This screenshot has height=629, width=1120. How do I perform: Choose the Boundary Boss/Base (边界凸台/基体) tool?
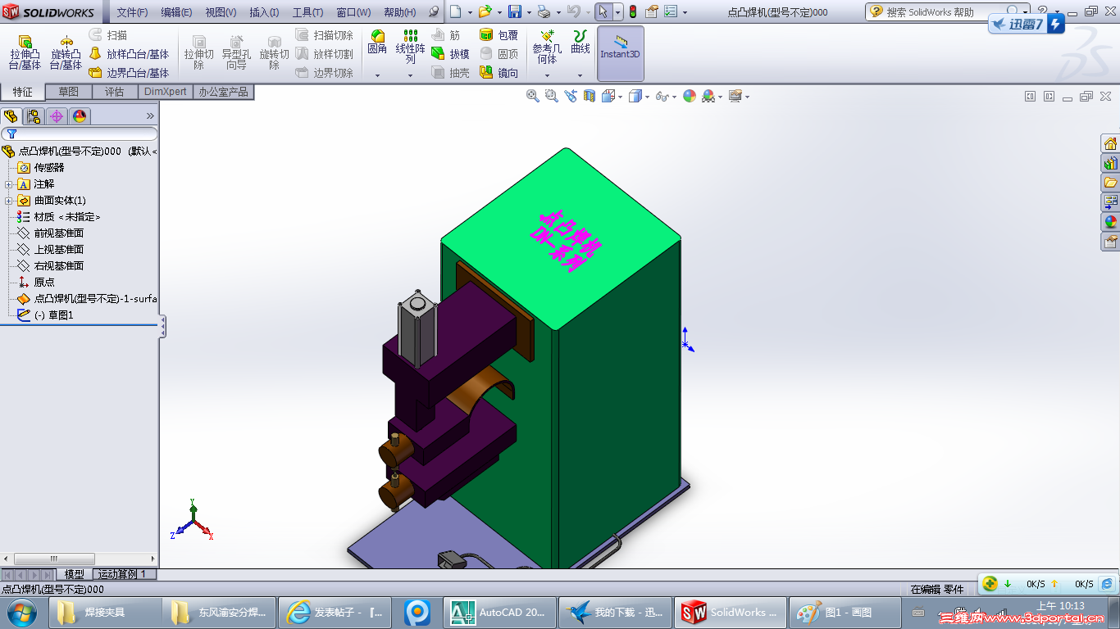click(129, 73)
